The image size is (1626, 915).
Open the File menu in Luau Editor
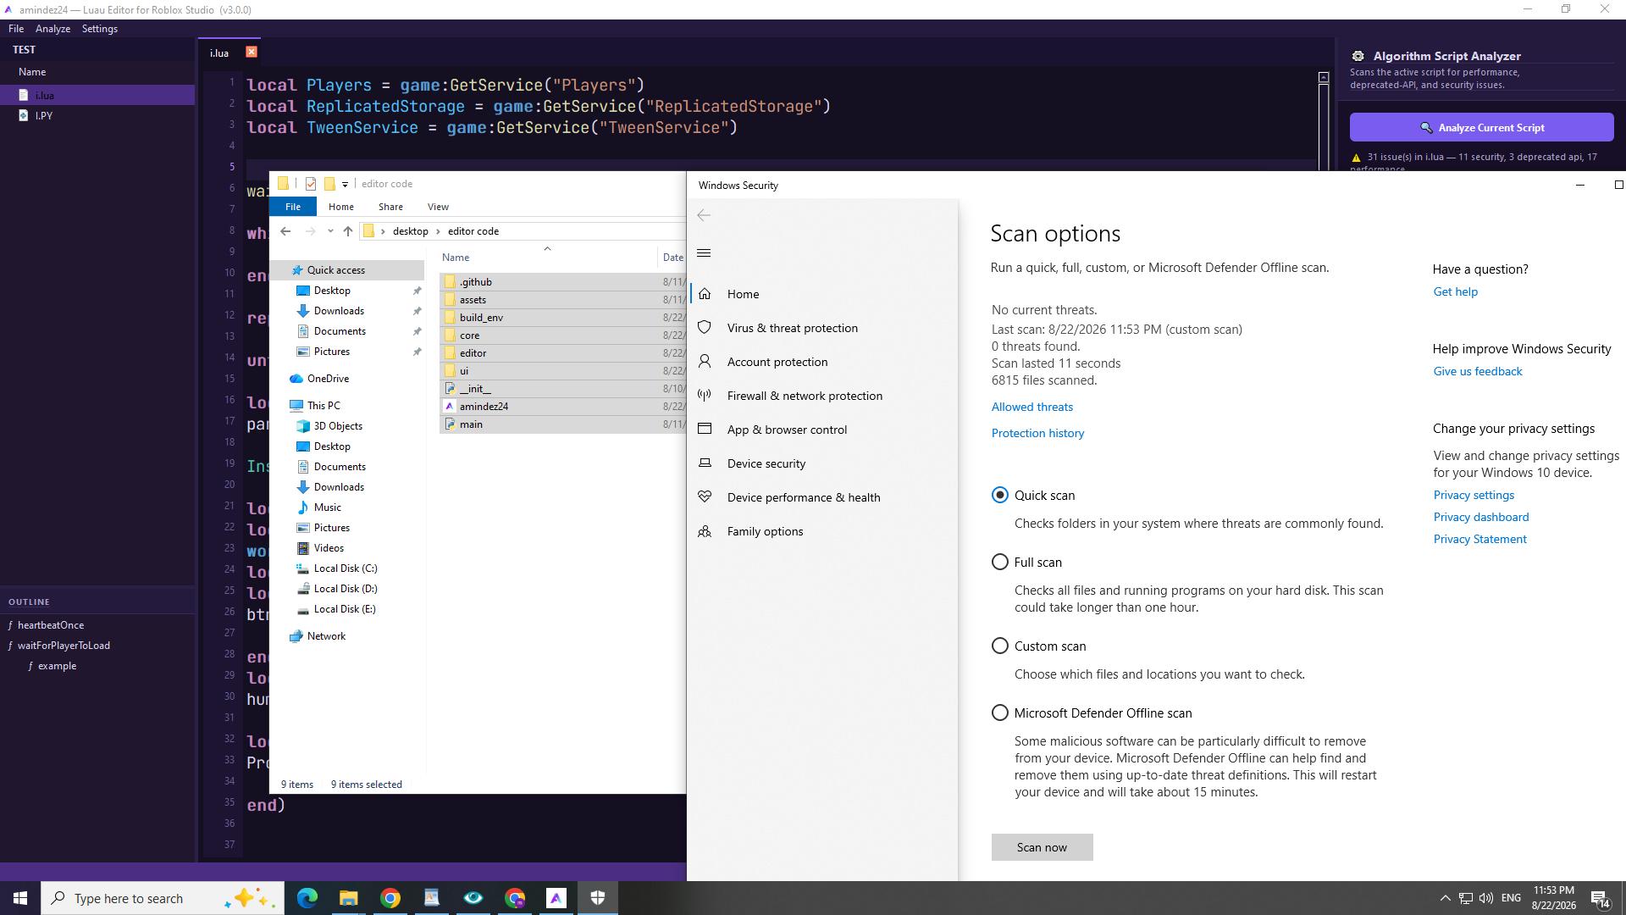pos(16,29)
